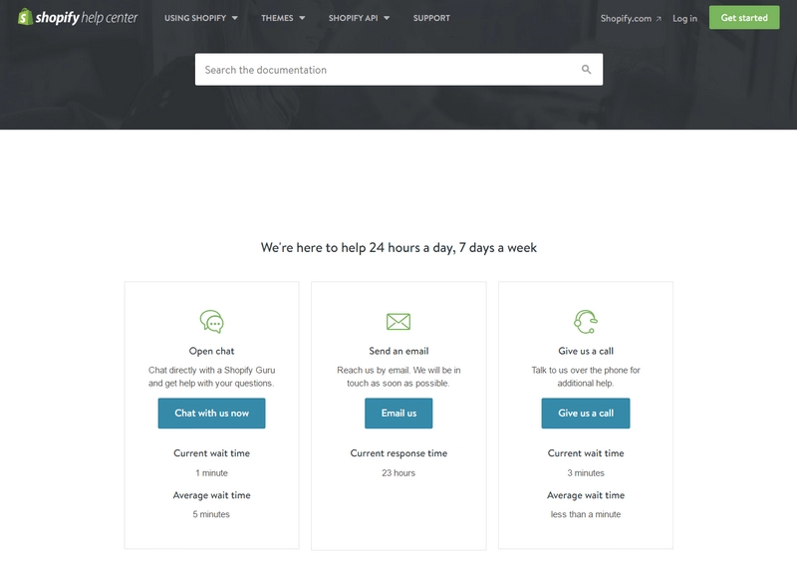Click the '23 hours' response time
Image resolution: width=797 pixels, height=567 pixels.
(x=398, y=473)
